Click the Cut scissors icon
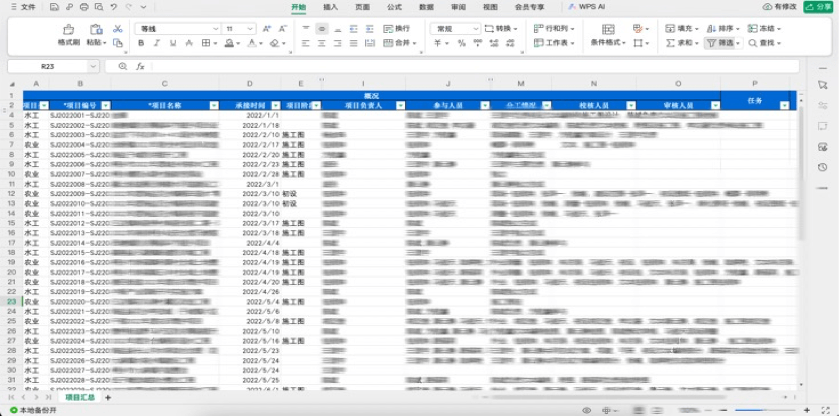 point(118,29)
